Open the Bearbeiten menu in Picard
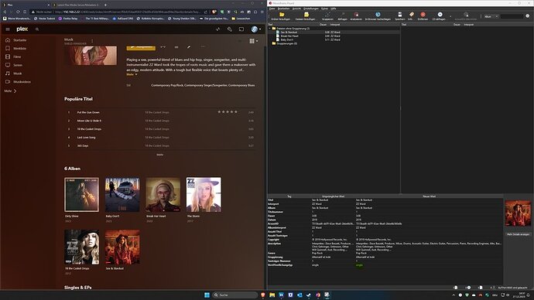 pos(283,9)
